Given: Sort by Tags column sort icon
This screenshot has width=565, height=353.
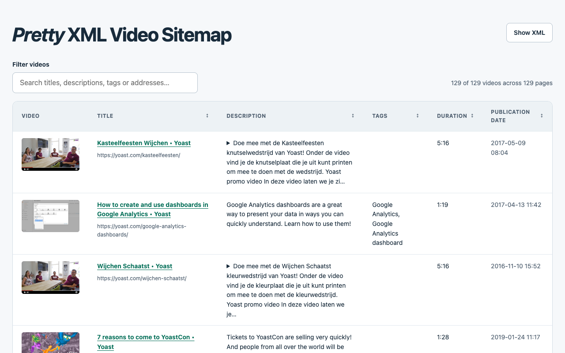Looking at the screenshot, I should pos(418,116).
